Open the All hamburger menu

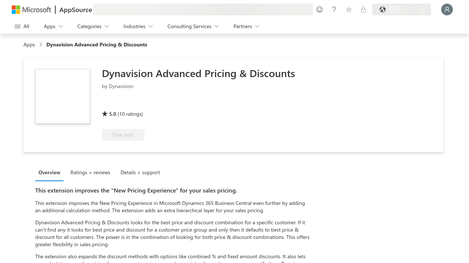[x=22, y=26]
